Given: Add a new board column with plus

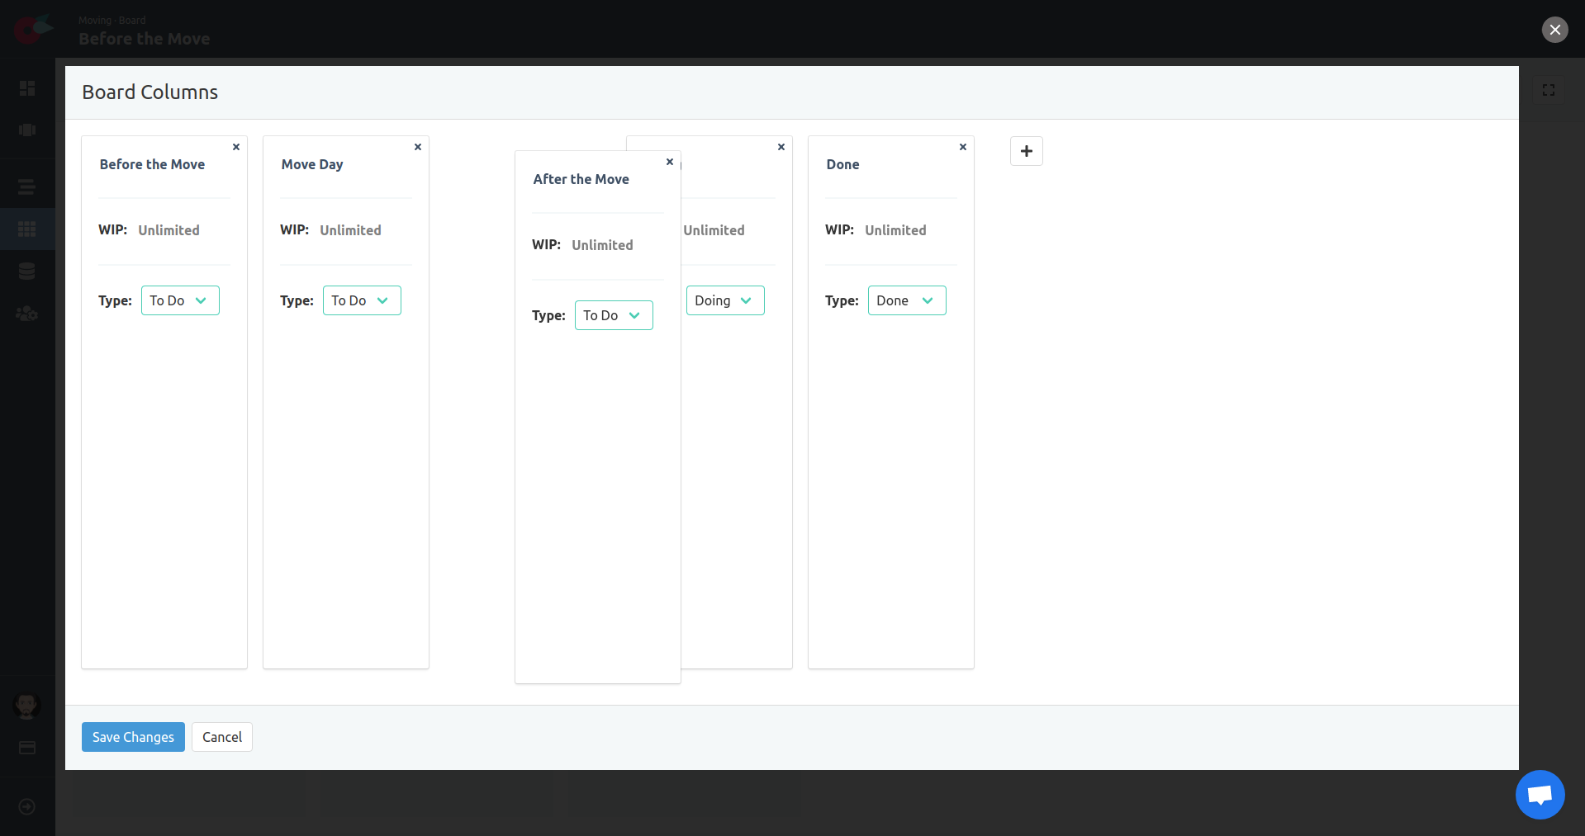Looking at the screenshot, I should coord(1027,151).
